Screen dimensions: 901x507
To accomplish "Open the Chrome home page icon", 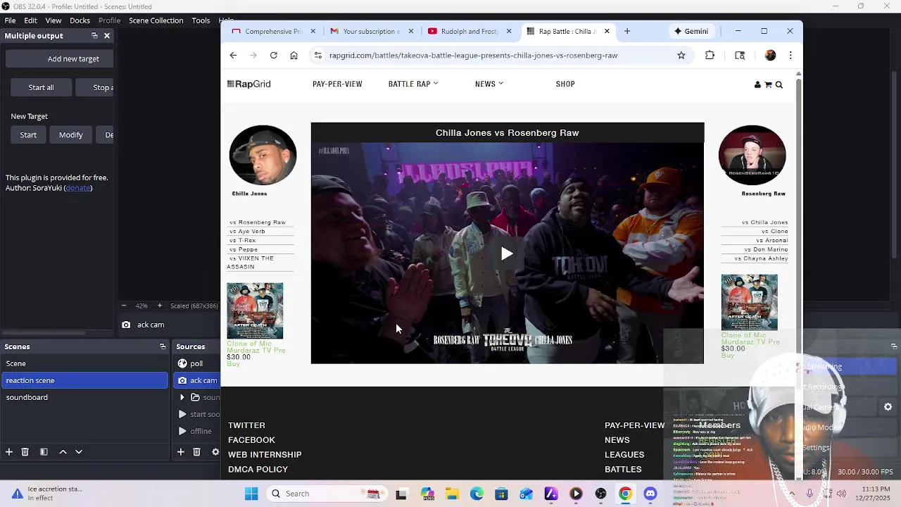I will click(x=294, y=56).
